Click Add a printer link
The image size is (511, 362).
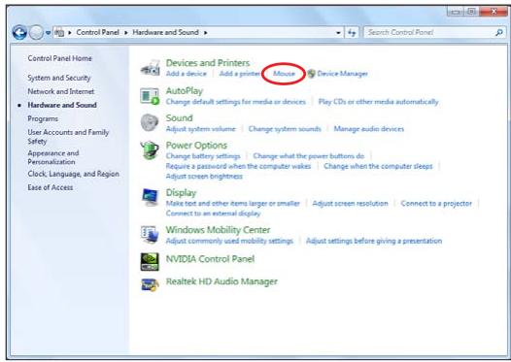pyautogui.click(x=240, y=74)
